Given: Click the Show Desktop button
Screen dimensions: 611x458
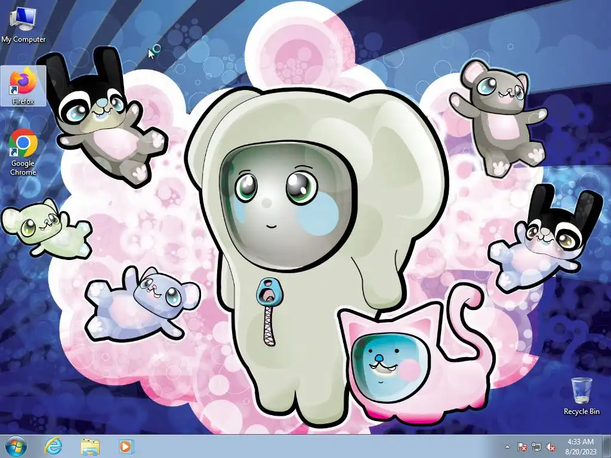Looking at the screenshot, I should (x=607, y=446).
